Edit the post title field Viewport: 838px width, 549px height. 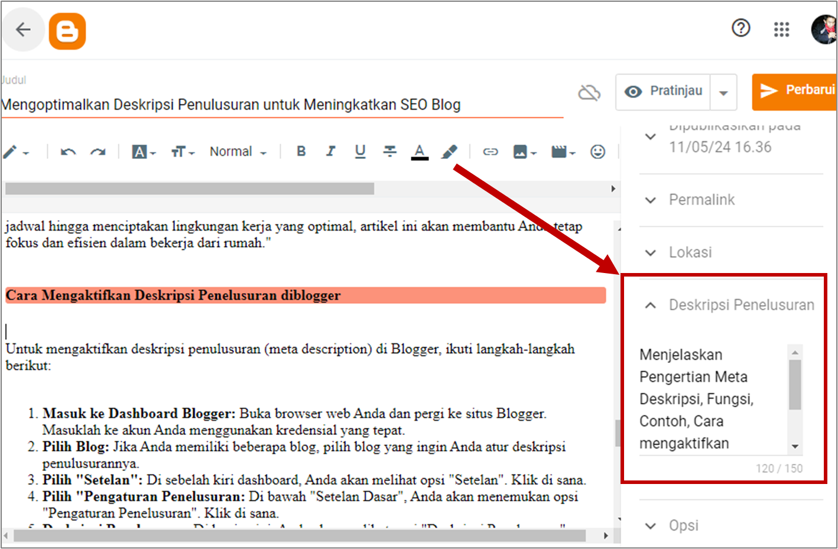281,105
